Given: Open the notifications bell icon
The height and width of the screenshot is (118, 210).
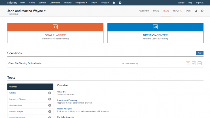Looking at the screenshot, I should [114, 3].
